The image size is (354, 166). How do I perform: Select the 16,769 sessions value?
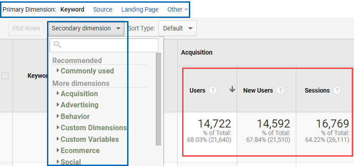click(333, 124)
